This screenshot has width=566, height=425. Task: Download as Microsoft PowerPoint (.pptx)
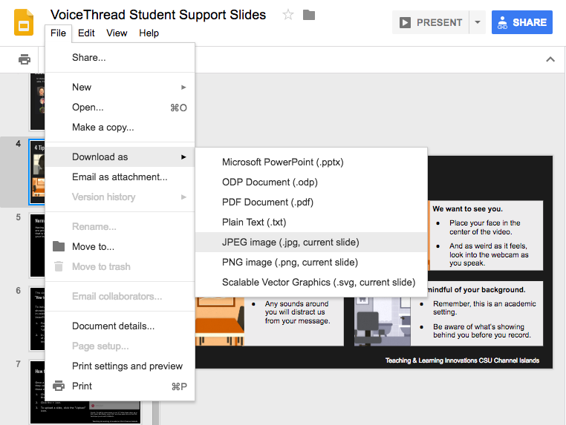point(311,162)
